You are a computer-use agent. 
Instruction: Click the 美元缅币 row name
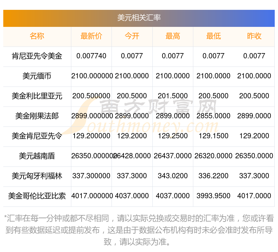(37, 76)
